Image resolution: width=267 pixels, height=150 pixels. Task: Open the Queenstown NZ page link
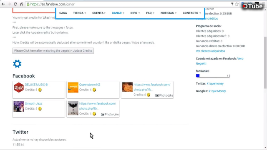point(90,85)
